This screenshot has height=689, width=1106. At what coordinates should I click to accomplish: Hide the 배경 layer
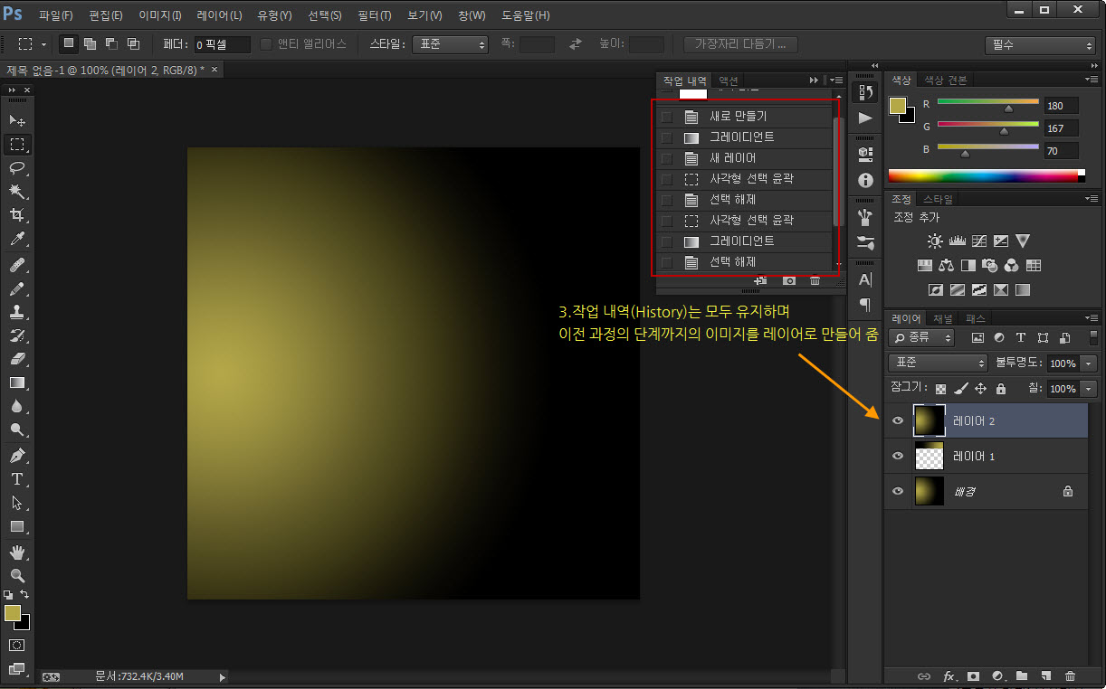coord(898,491)
